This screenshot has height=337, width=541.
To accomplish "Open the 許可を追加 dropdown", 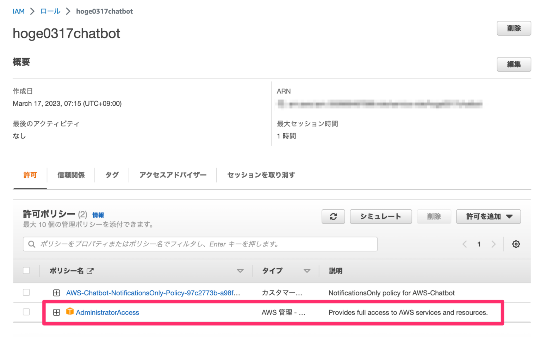I will point(489,216).
